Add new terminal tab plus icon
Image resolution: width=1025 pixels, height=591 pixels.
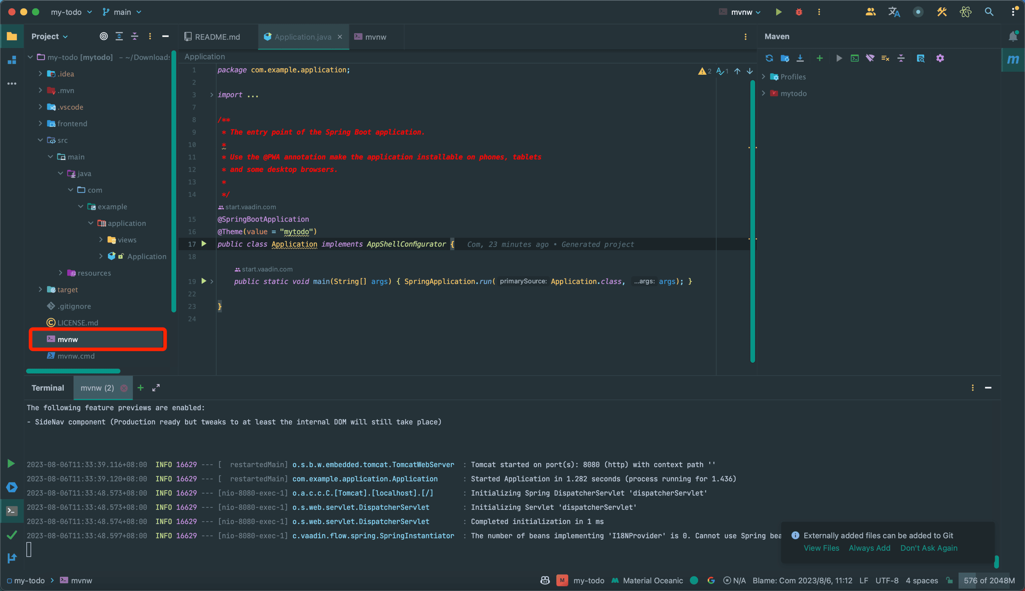(x=141, y=388)
